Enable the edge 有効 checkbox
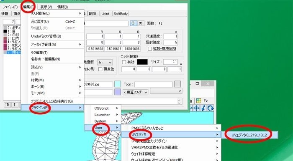The height and width of the screenshot is (161, 293). coord(124,62)
